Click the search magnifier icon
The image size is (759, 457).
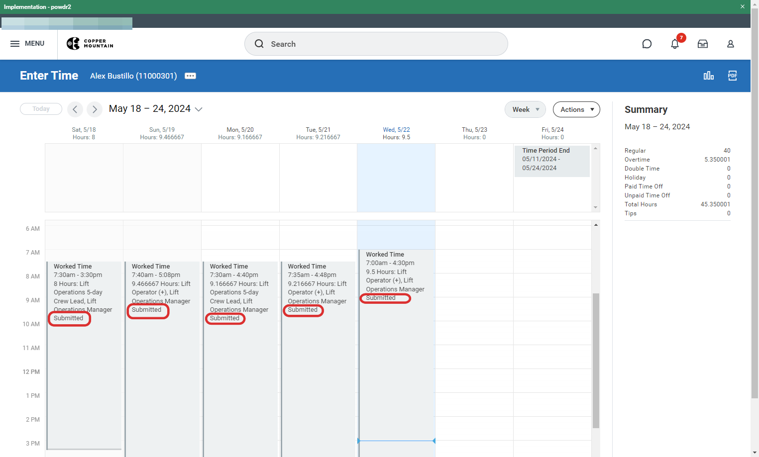[259, 44]
